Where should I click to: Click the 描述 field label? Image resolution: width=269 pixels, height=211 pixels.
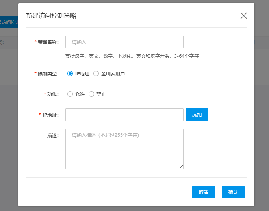(52, 136)
